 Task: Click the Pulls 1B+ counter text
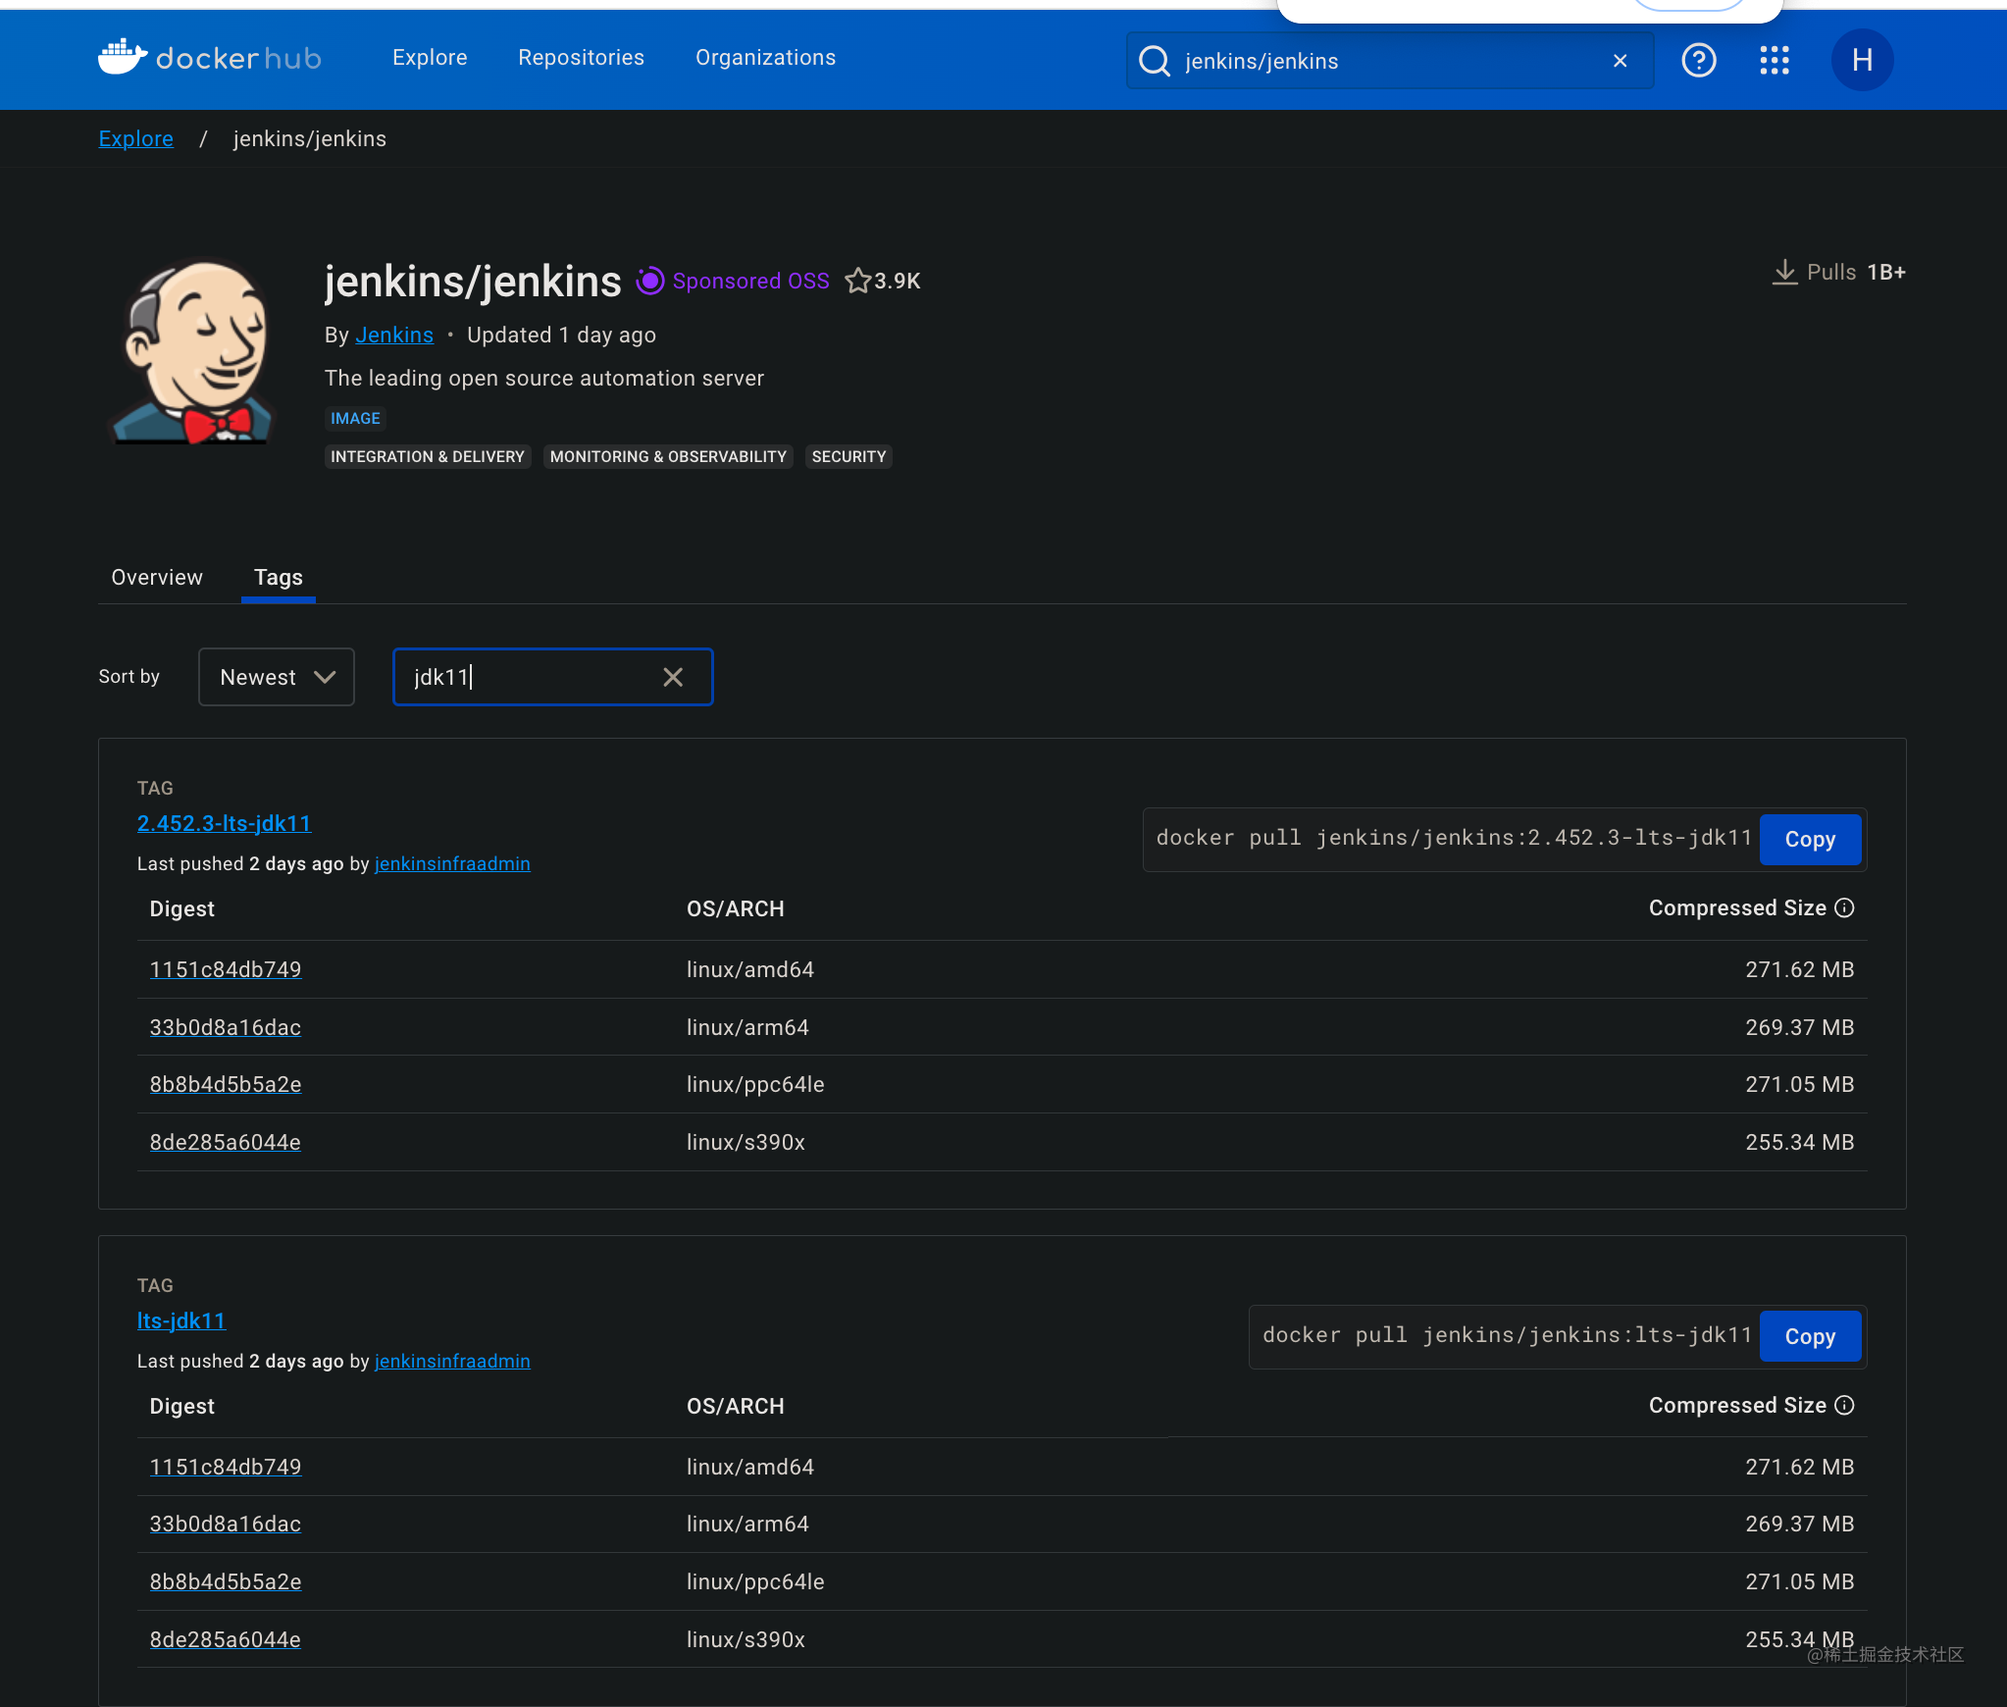pos(1856,272)
